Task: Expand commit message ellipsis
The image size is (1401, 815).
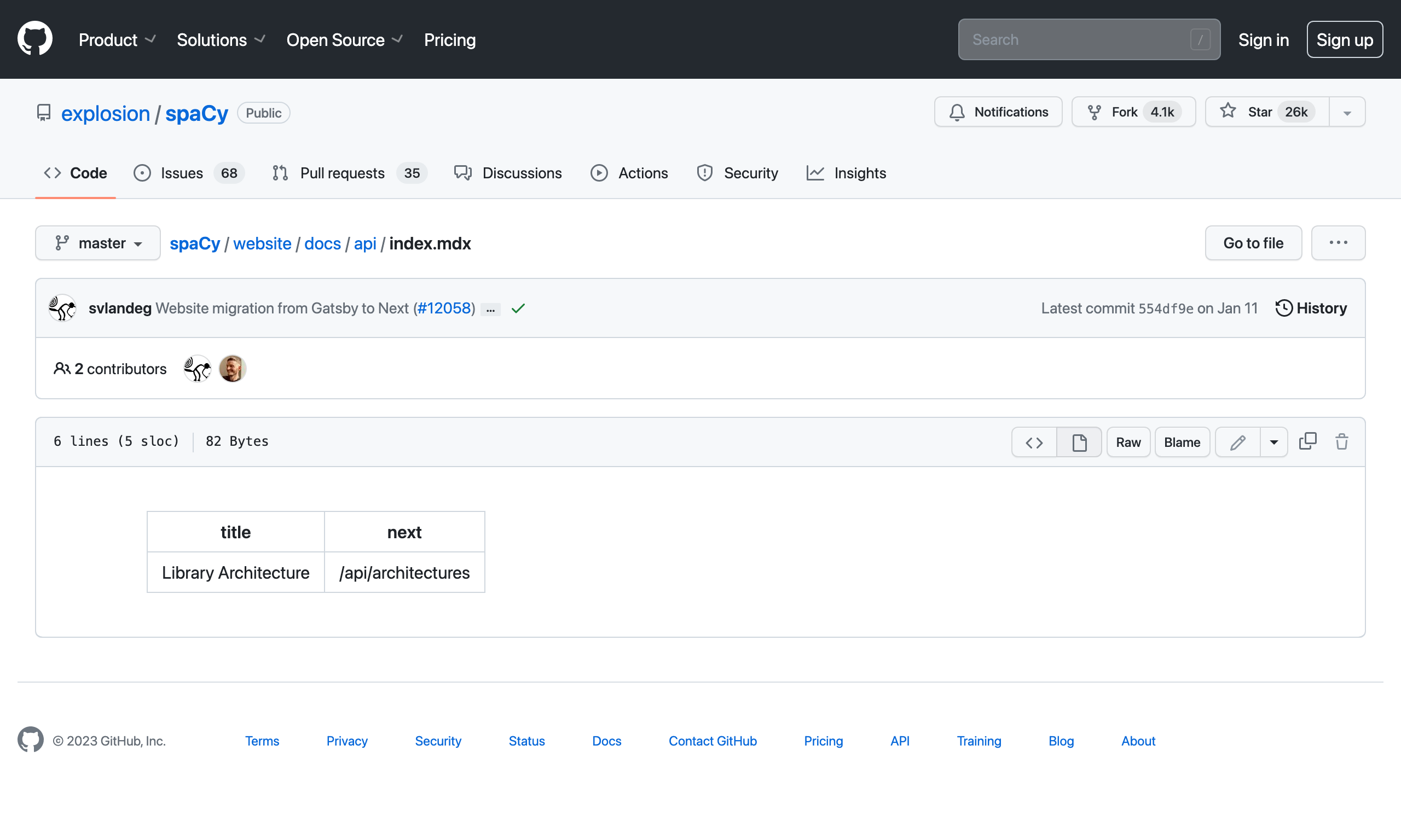Action: tap(490, 310)
